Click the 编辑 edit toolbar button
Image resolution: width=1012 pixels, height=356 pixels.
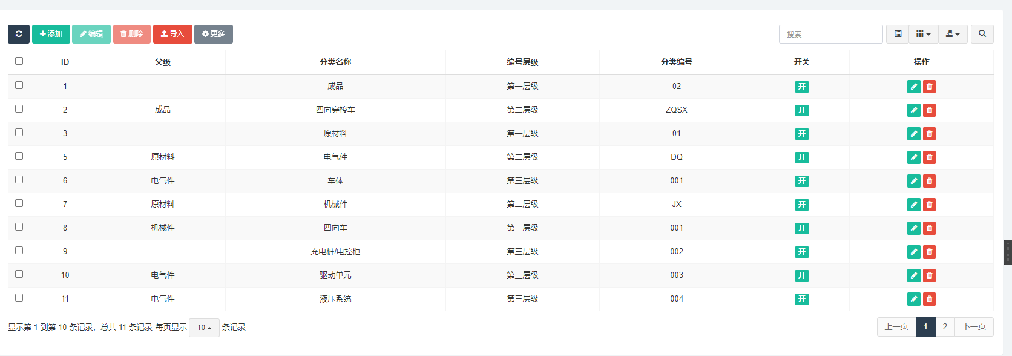tap(91, 34)
